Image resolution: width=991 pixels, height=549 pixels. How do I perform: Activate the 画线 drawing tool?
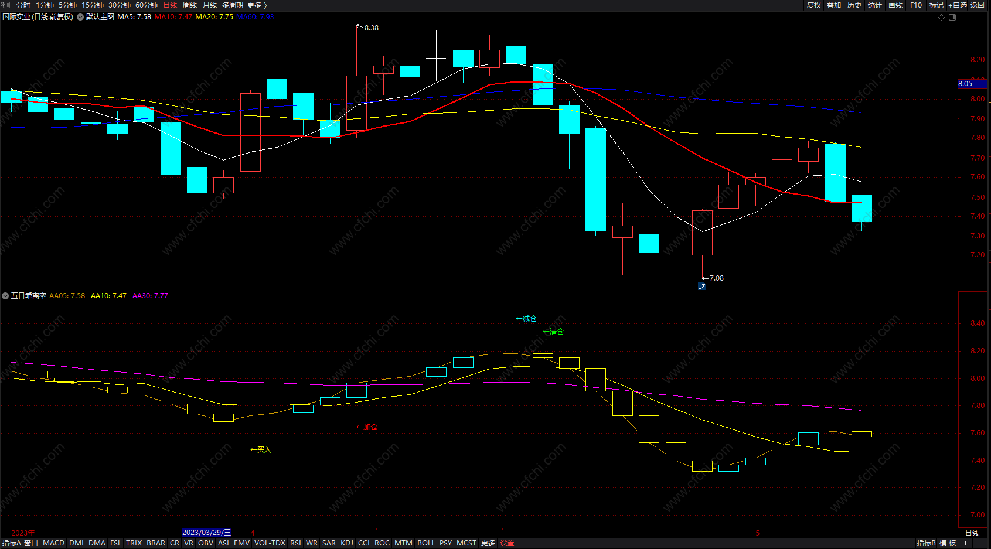[x=895, y=5]
